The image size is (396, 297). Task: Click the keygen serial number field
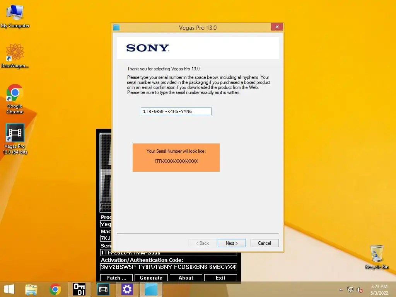[x=169, y=253]
